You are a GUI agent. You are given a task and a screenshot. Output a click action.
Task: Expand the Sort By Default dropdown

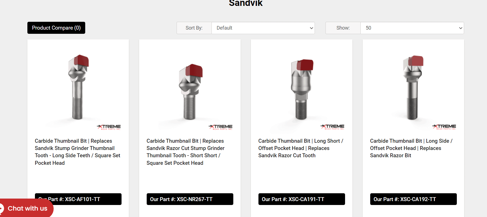coord(263,28)
